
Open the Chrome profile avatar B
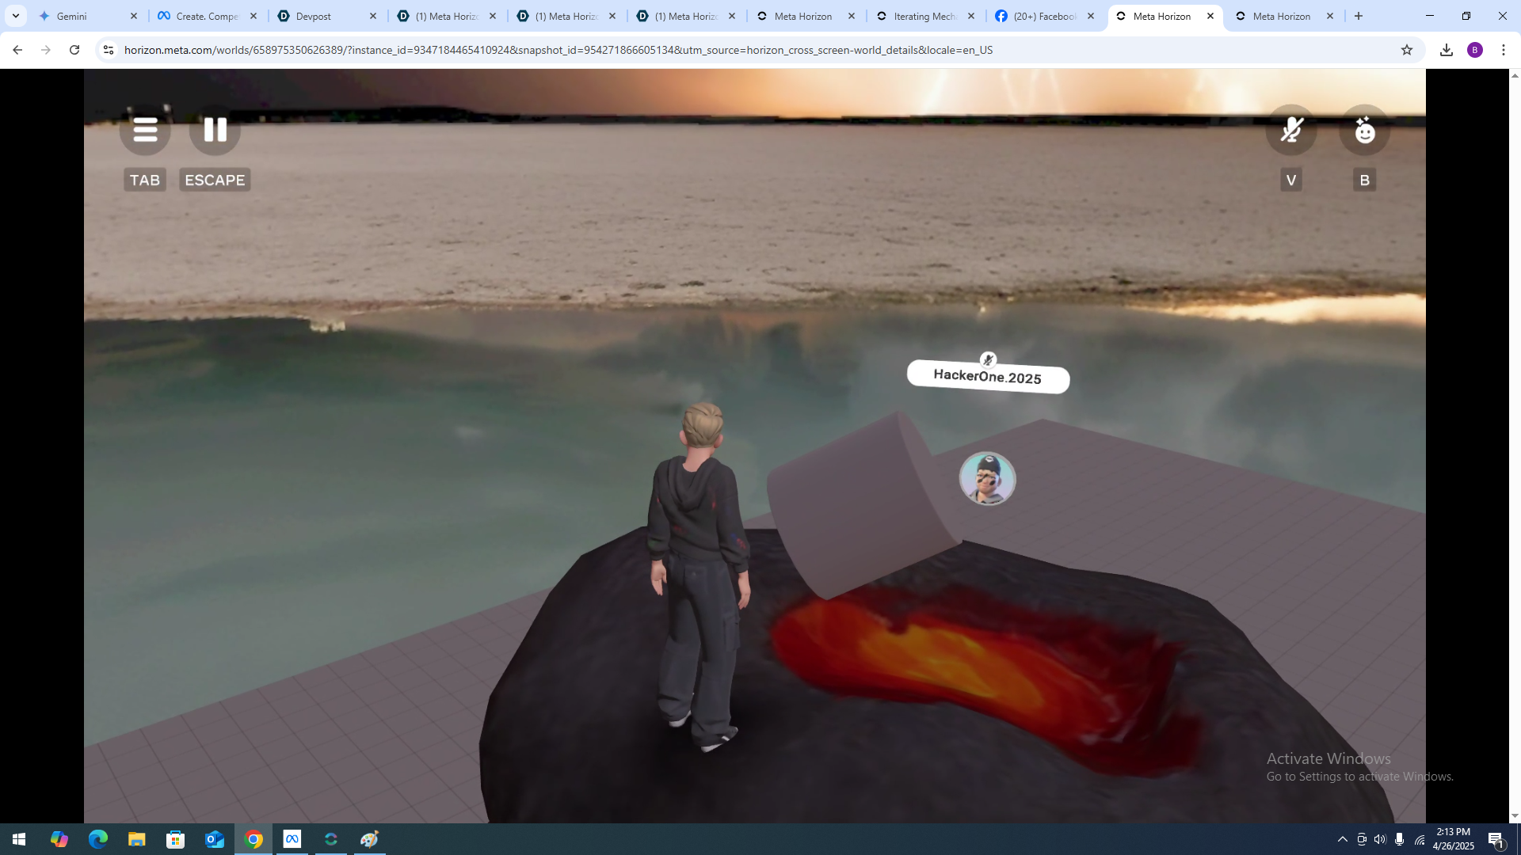(1474, 50)
